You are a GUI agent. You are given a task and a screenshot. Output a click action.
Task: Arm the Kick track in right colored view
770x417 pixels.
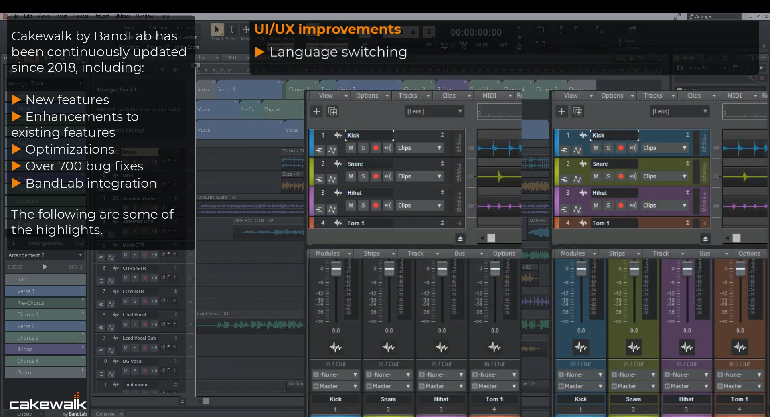(x=620, y=148)
